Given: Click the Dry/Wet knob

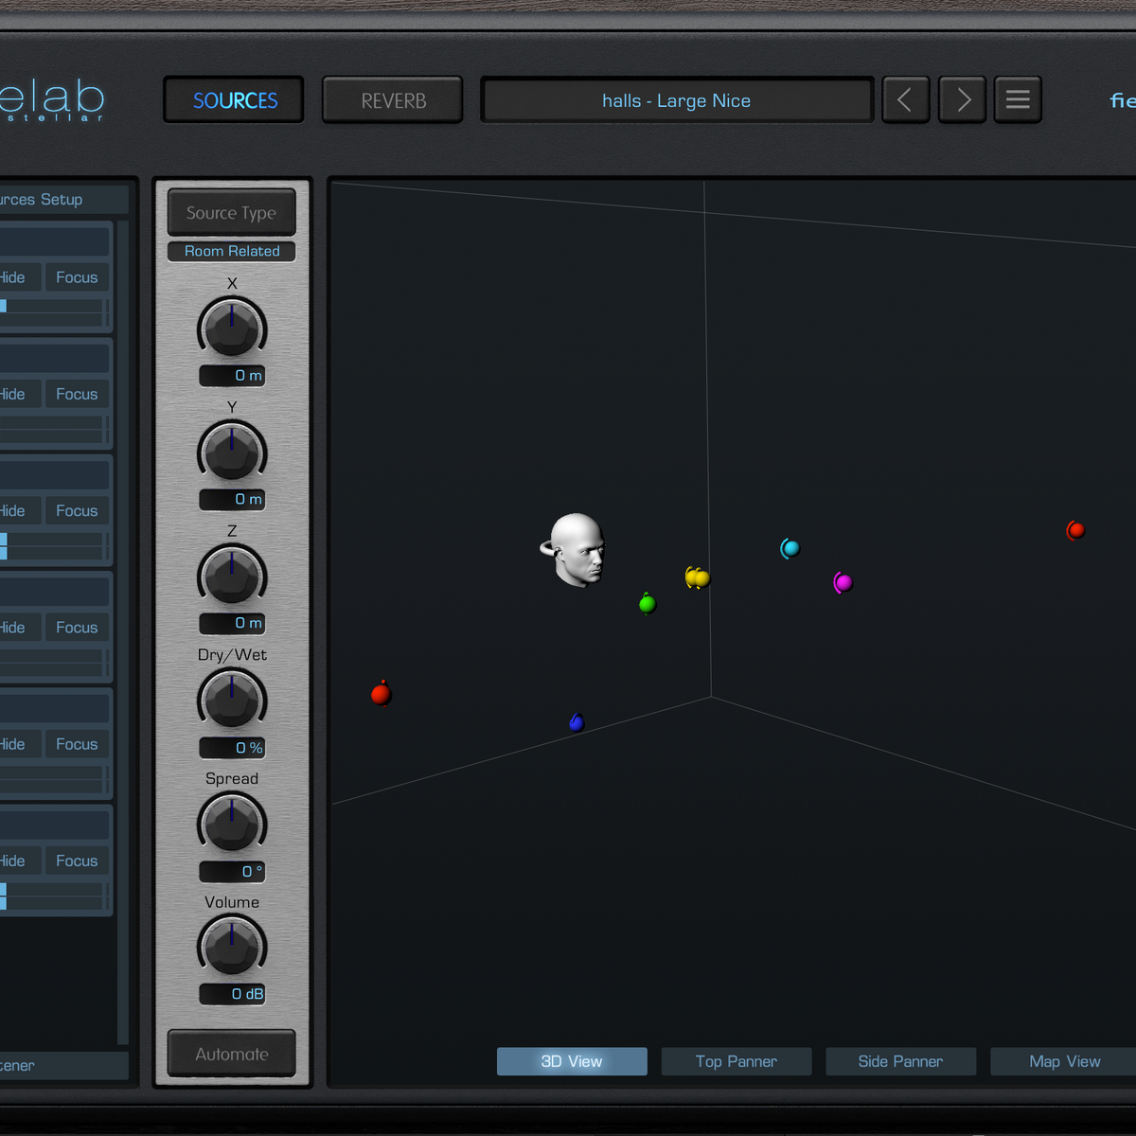Looking at the screenshot, I should pyautogui.click(x=232, y=700).
